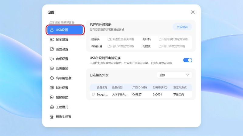Image resolution: width=243 pixels, height=136 pixels.
Task: Click the 摄像头设置 webcam icon
Action: click(x=52, y=117)
